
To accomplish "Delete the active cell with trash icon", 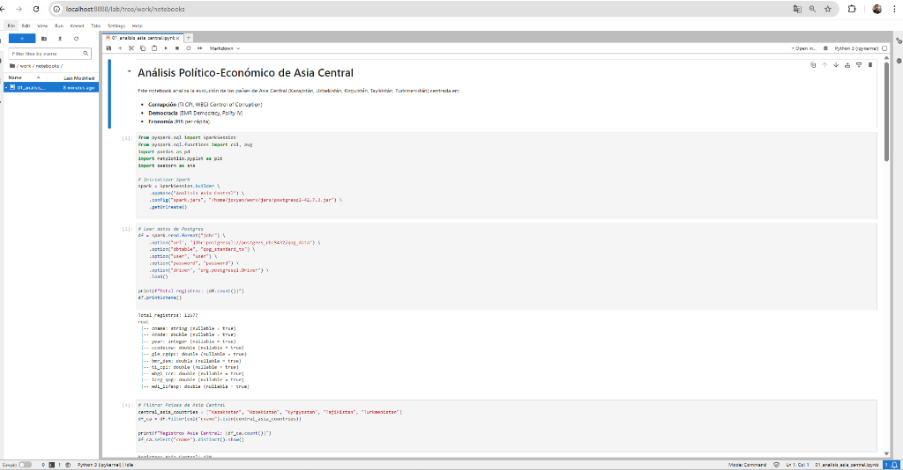I will (x=870, y=65).
